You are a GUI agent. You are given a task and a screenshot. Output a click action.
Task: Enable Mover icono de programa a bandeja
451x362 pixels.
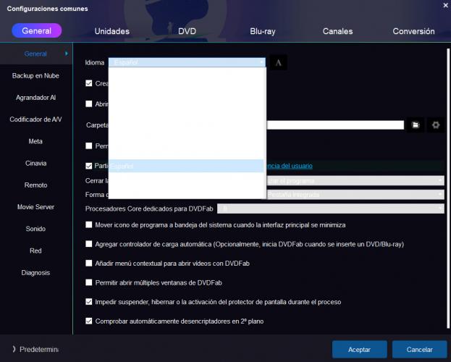pos(88,224)
